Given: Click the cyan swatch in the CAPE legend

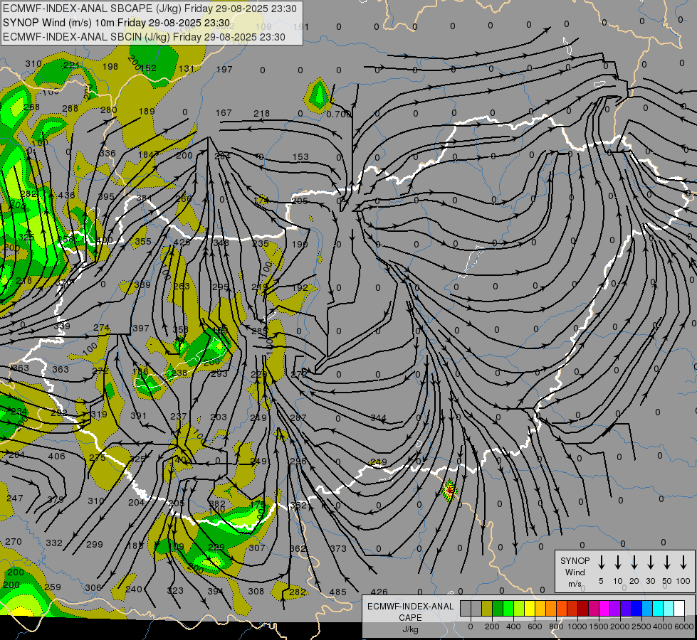Looking at the screenshot, I should [657, 609].
